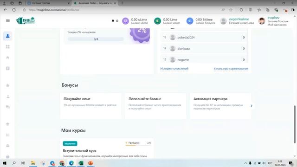This screenshot has width=297, height=167.
Task: Select the profile icon in left sidebar
Action: coord(8,36)
